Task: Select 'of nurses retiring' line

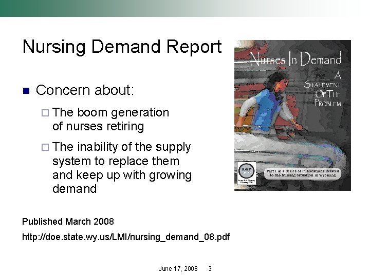Action: [x=98, y=126]
